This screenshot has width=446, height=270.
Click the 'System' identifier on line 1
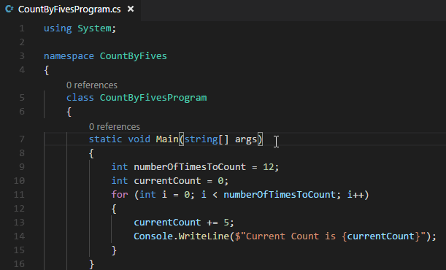point(94,28)
